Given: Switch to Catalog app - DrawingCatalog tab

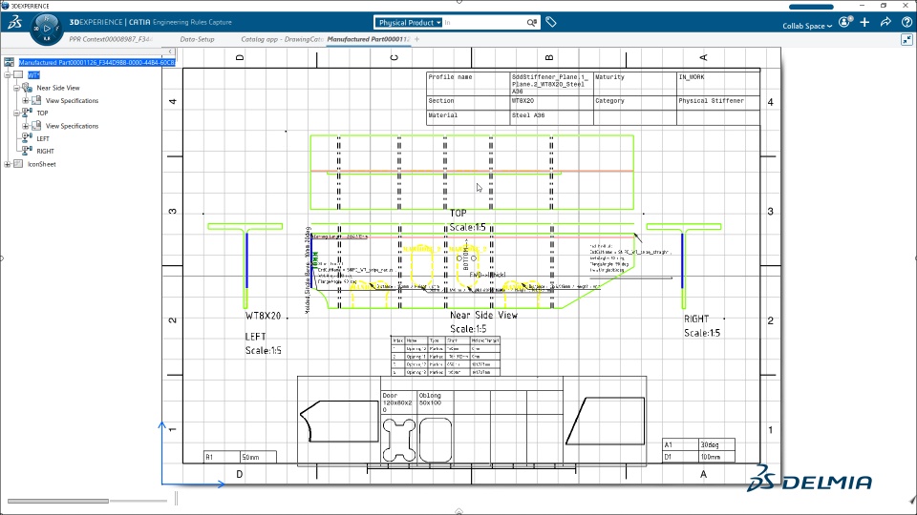Looking at the screenshot, I should click(282, 39).
